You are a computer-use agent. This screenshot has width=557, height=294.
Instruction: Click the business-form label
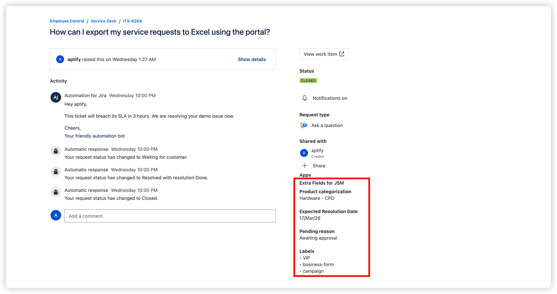(x=318, y=265)
